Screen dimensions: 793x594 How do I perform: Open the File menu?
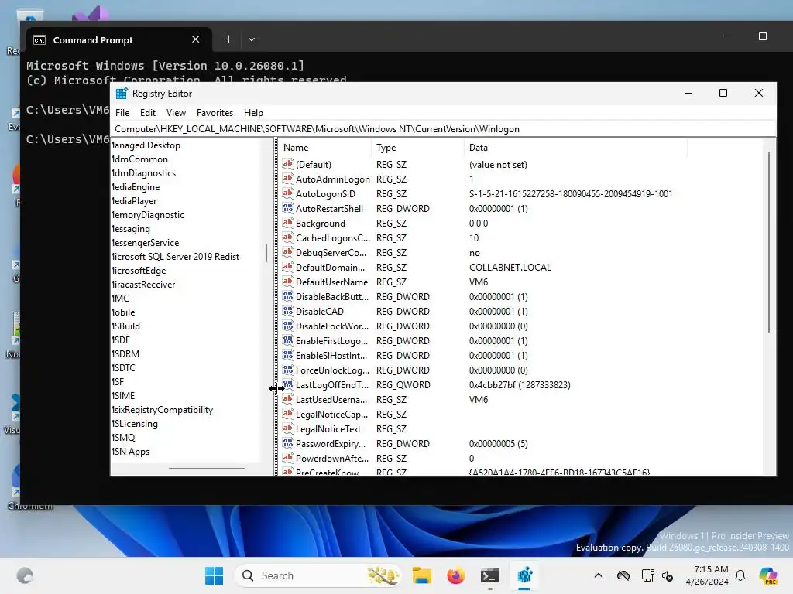[x=122, y=113]
